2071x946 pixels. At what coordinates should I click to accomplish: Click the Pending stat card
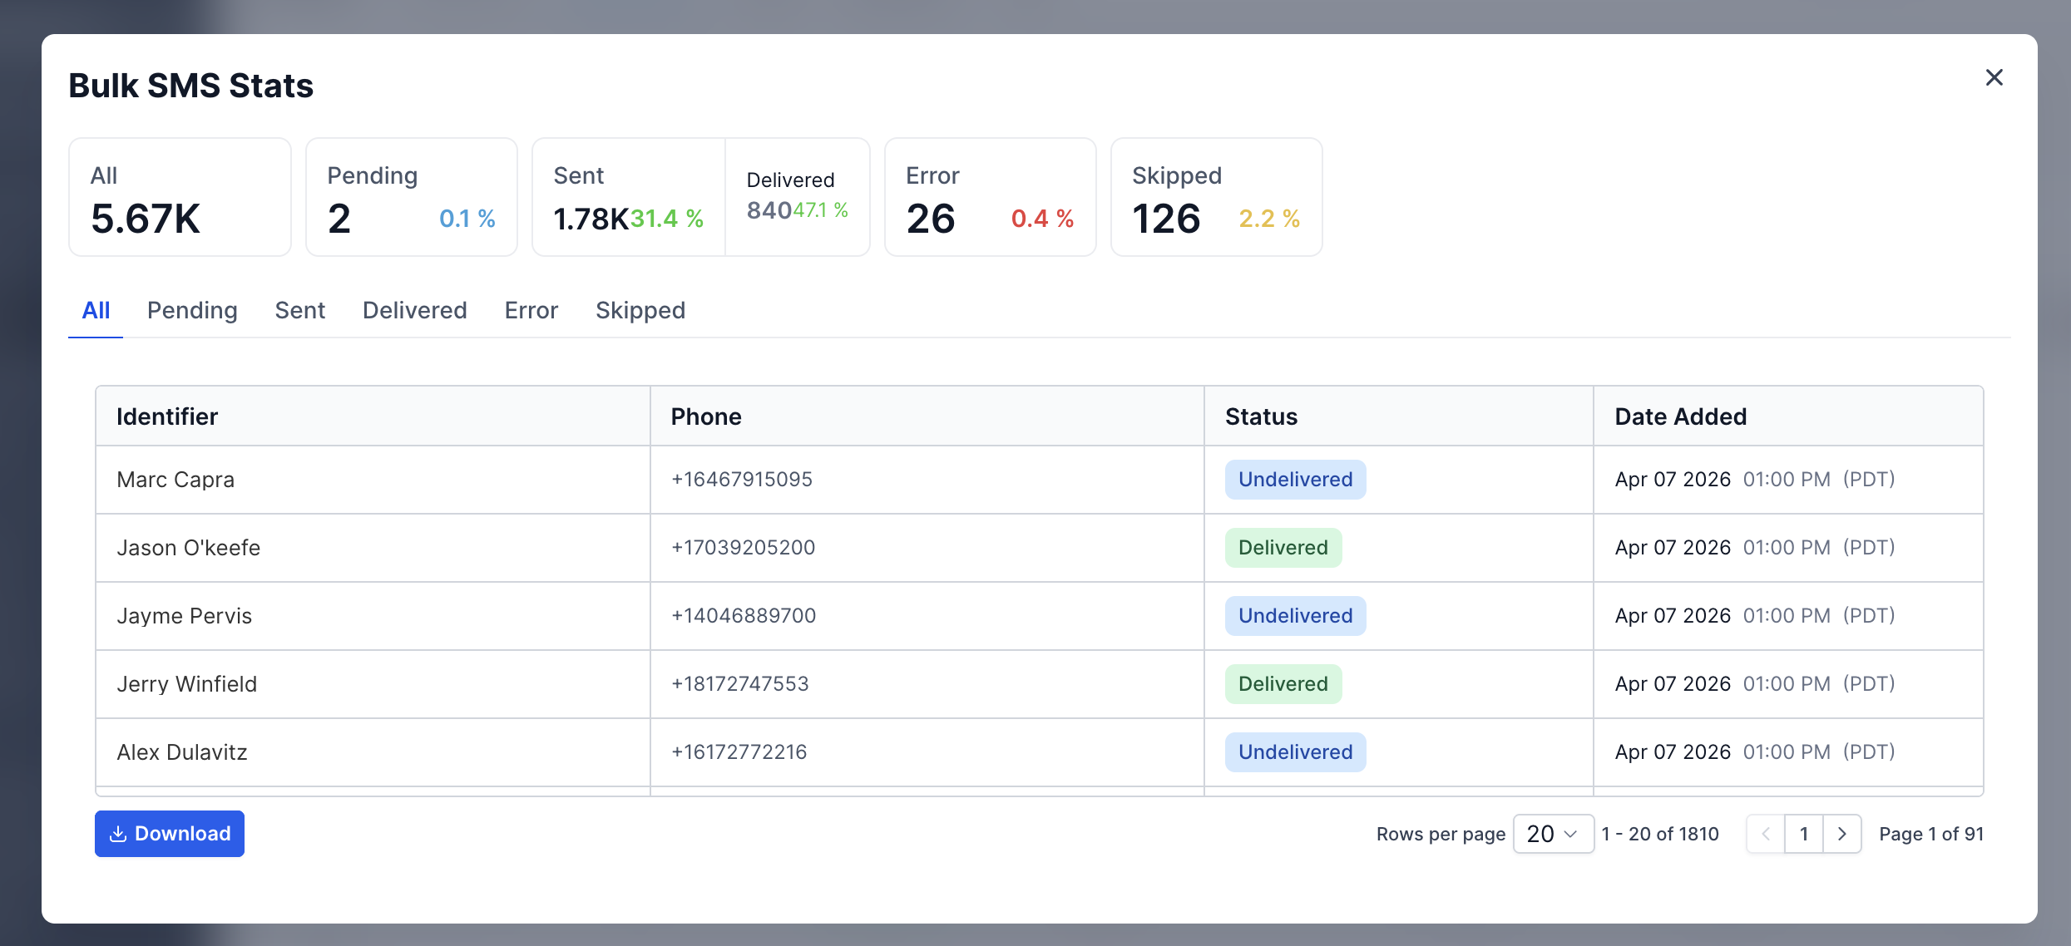(411, 197)
